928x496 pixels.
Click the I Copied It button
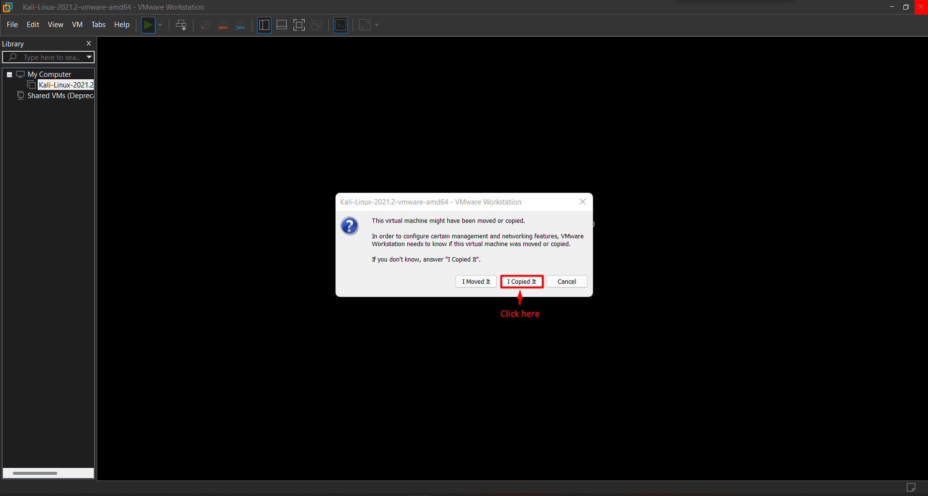[521, 281]
